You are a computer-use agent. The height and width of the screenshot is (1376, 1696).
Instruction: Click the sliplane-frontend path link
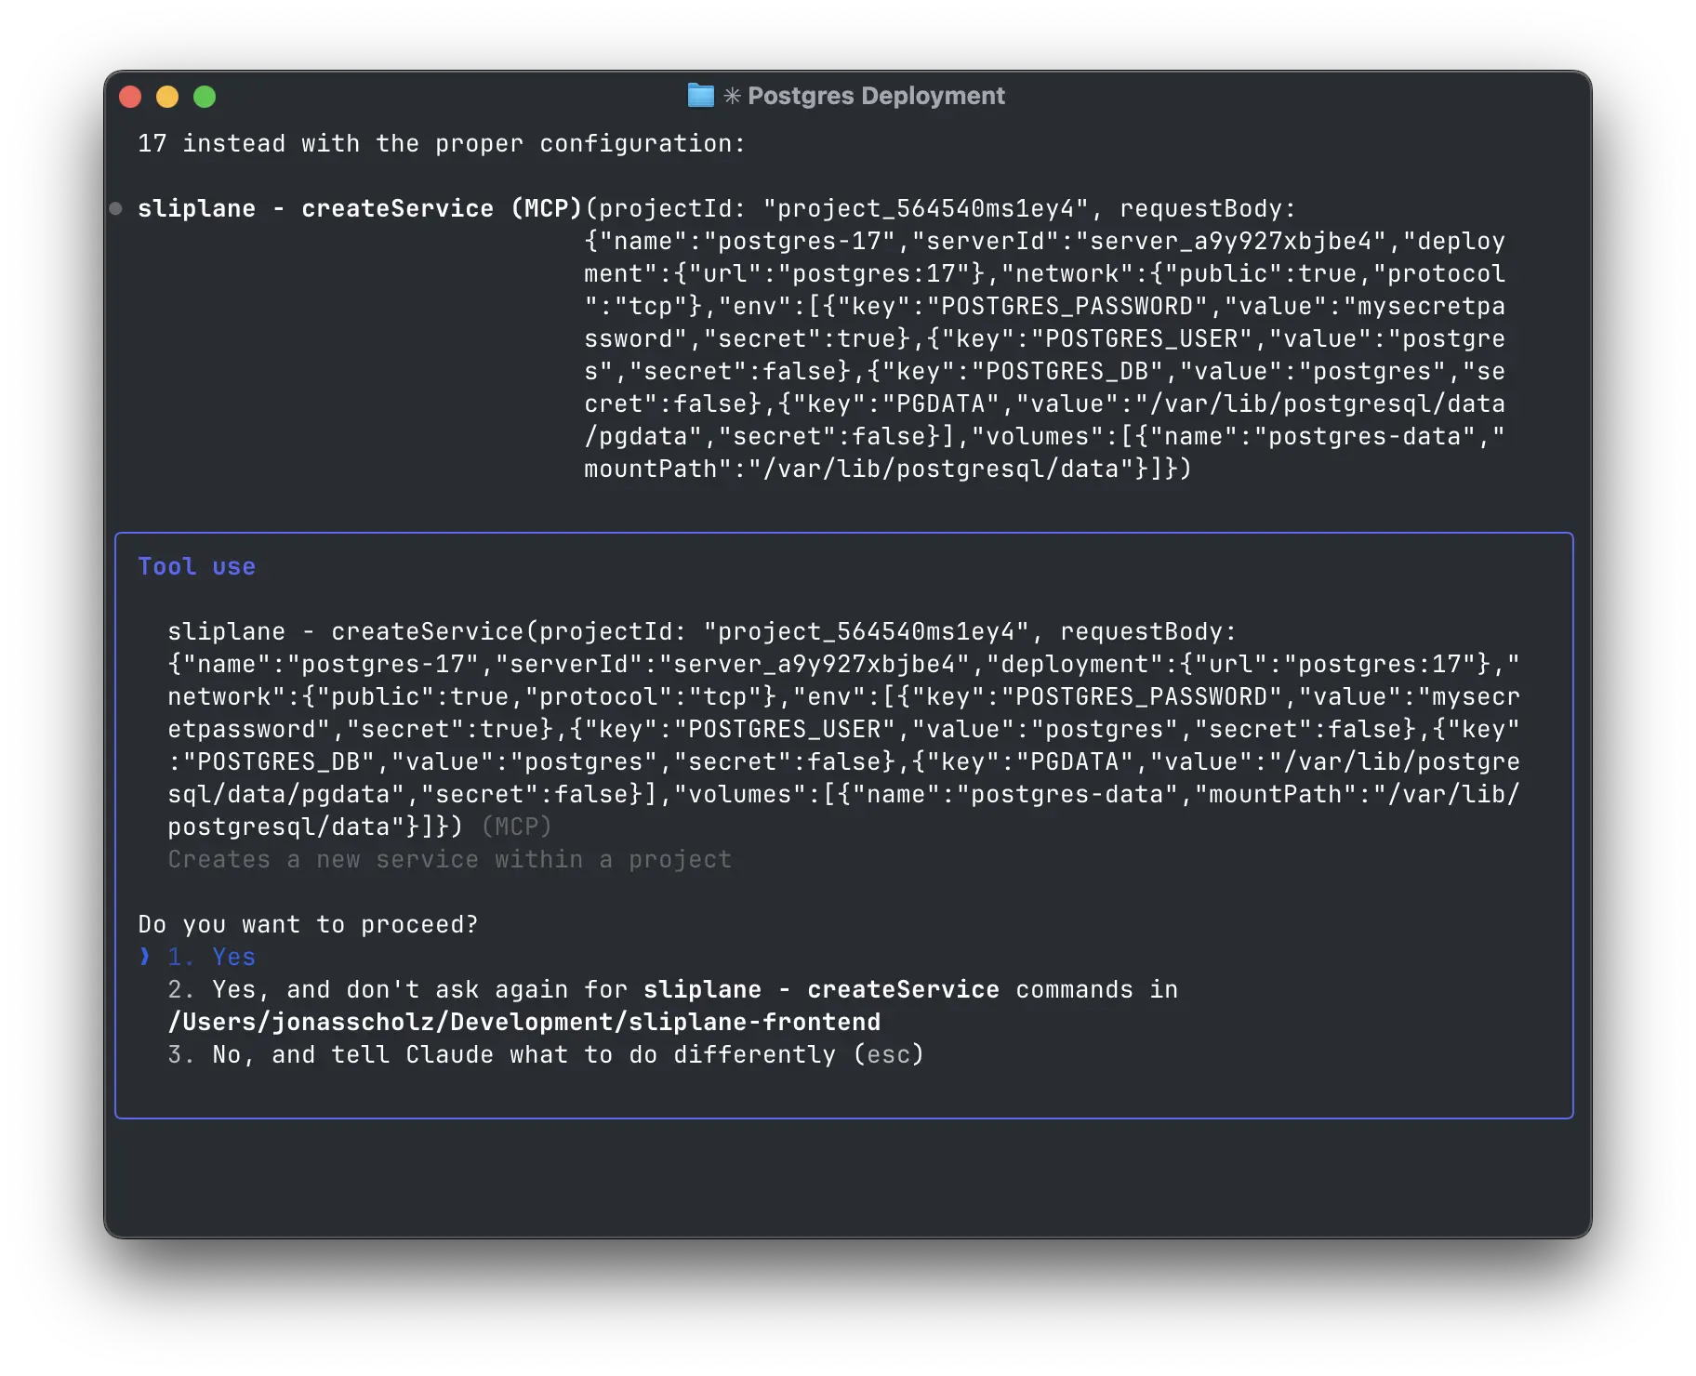[523, 1021]
